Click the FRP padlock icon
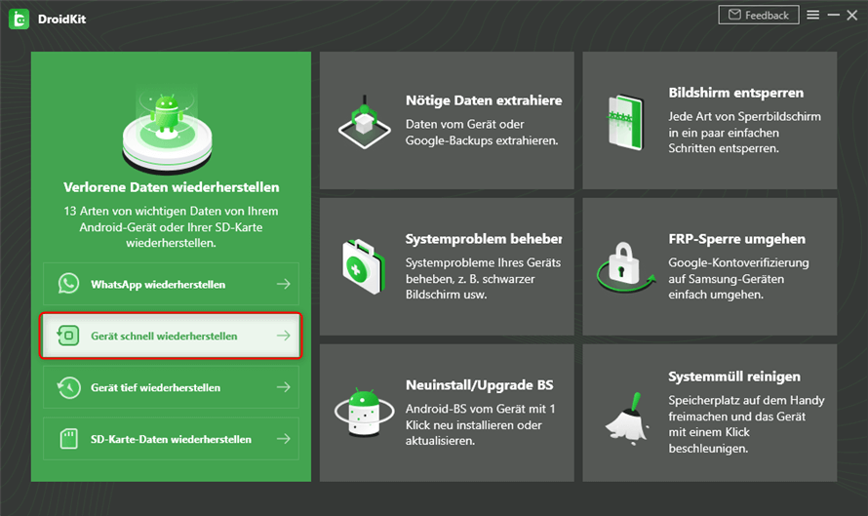 click(x=625, y=267)
